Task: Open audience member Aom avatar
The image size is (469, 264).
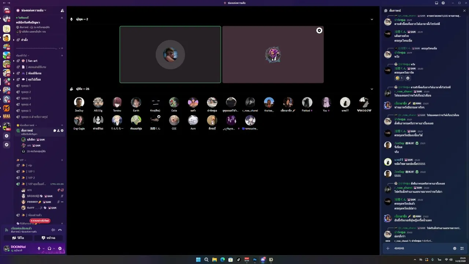Action: pyautogui.click(x=193, y=120)
